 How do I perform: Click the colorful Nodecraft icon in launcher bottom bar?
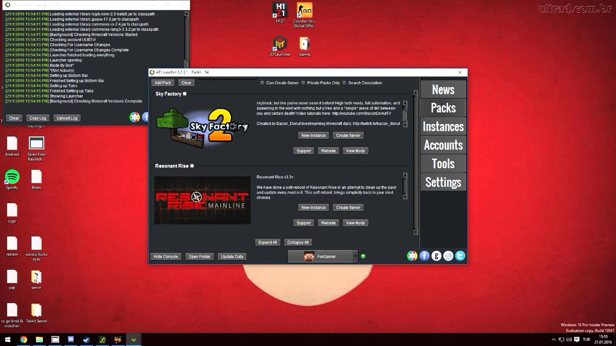click(x=412, y=256)
